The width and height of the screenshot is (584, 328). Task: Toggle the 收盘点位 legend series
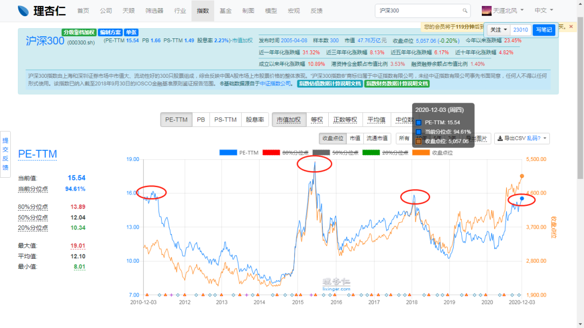pos(433,152)
